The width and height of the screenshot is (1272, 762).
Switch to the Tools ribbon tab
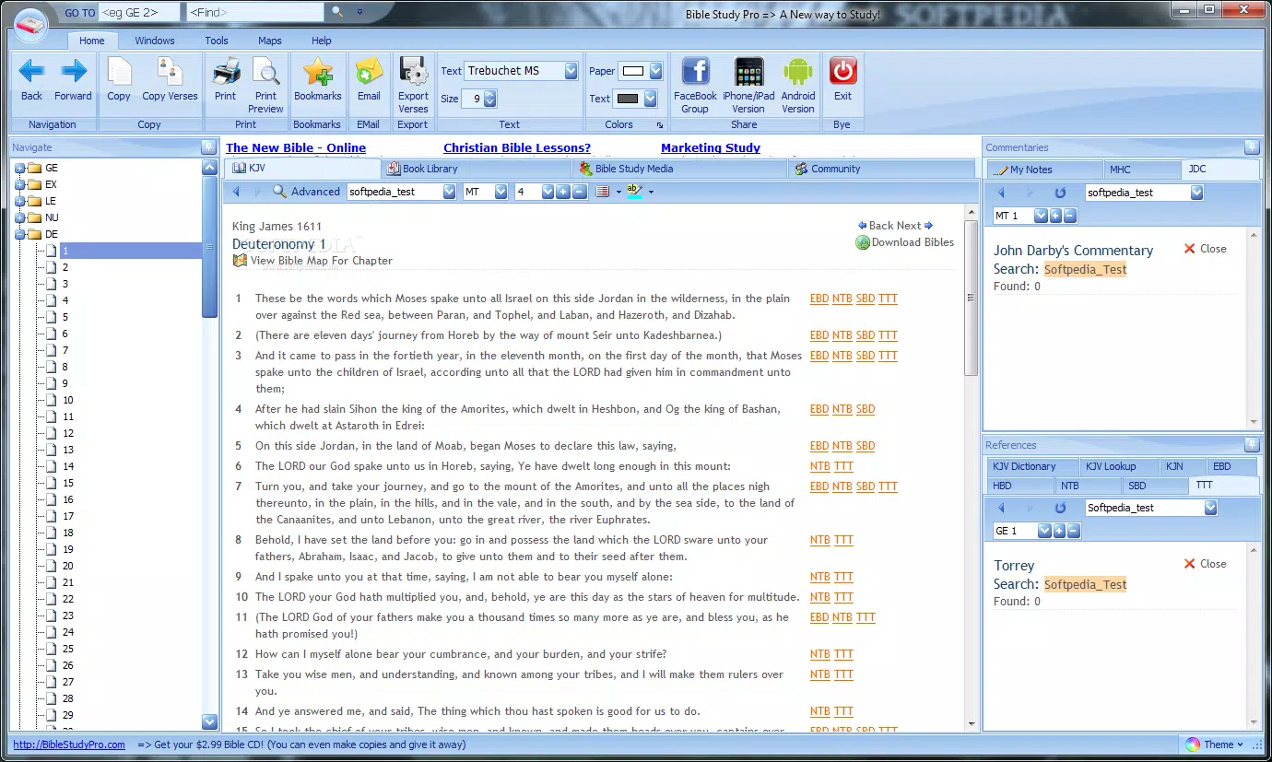coord(217,41)
